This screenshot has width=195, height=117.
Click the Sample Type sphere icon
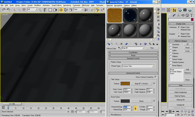pos(158,9)
